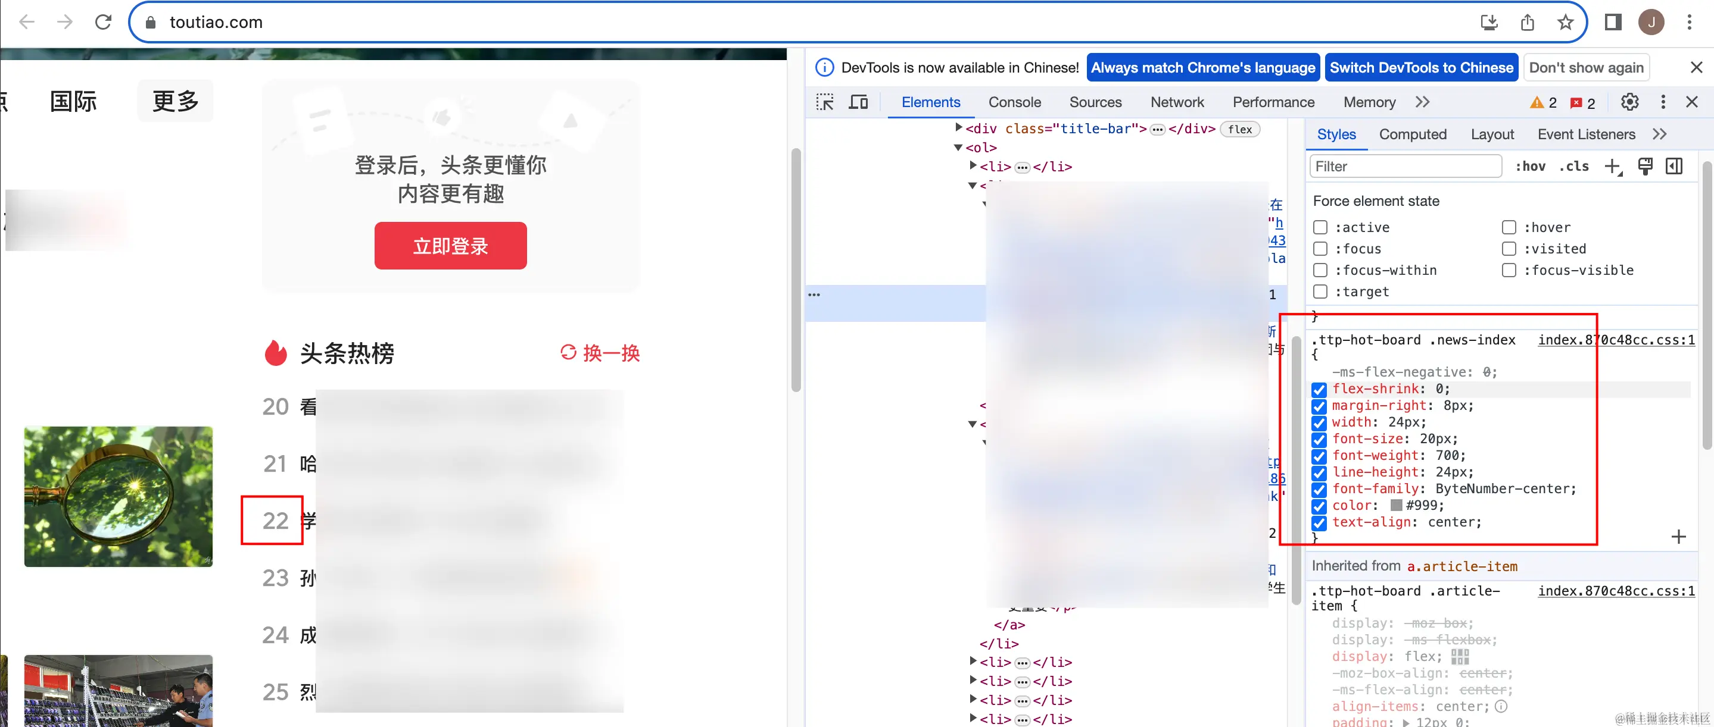Click the browser forward arrow

pos(64,22)
